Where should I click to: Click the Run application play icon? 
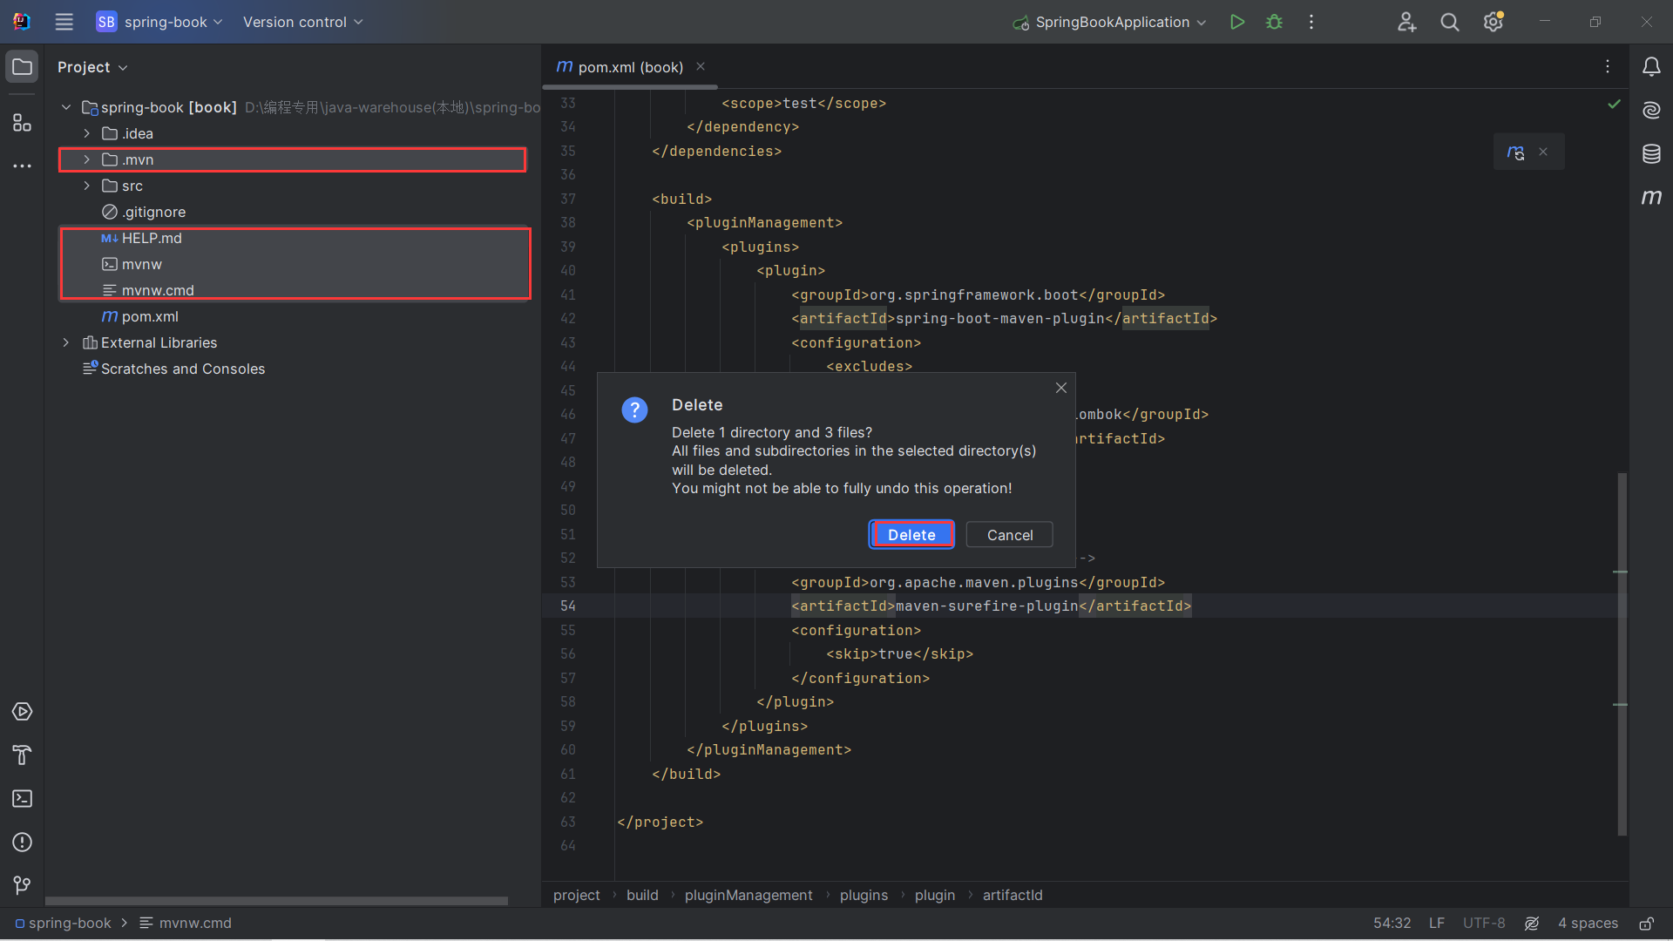coord(1236,22)
